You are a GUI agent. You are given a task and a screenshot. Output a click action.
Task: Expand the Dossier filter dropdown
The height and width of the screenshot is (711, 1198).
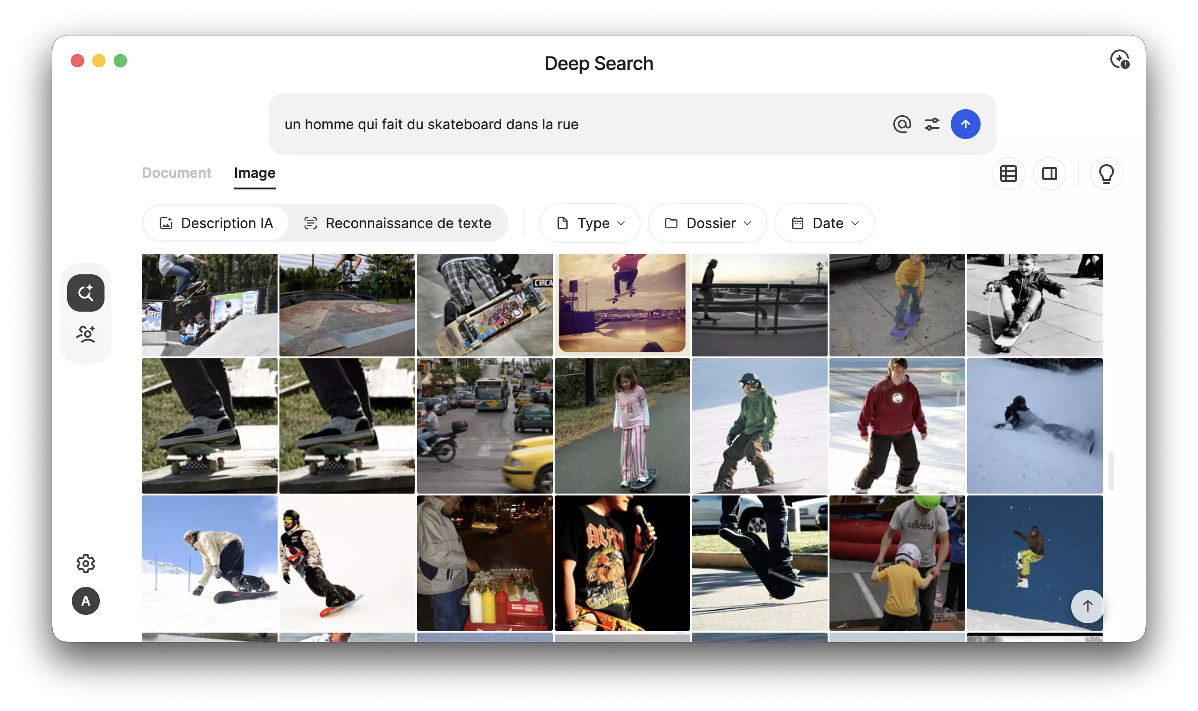(707, 223)
